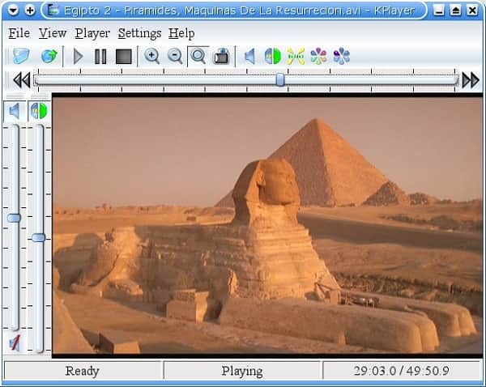Zoom in with the magnifier plus icon
The image size is (486, 387).
(151, 57)
